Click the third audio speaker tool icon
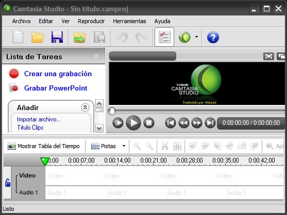The width and height of the screenshot is (287, 215). (217, 146)
